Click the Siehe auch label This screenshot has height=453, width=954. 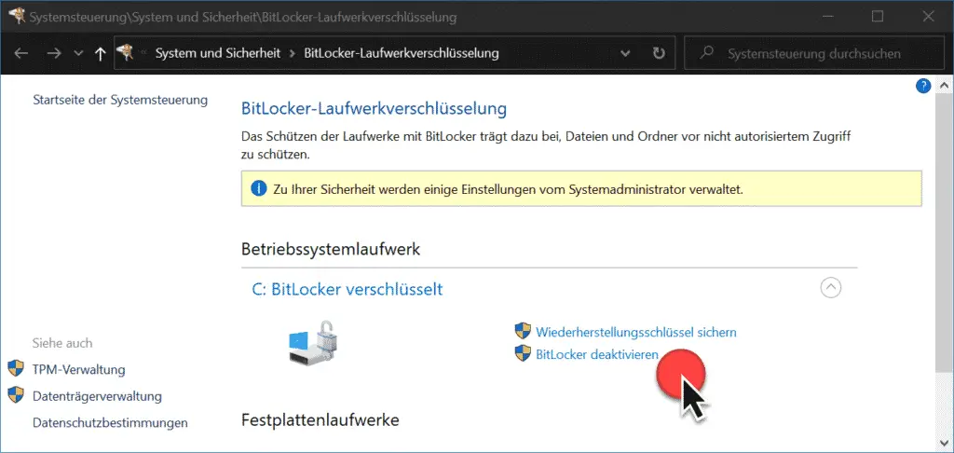[x=62, y=343]
